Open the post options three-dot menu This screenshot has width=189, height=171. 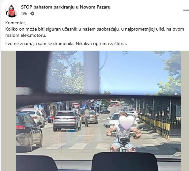click(x=186, y=10)
